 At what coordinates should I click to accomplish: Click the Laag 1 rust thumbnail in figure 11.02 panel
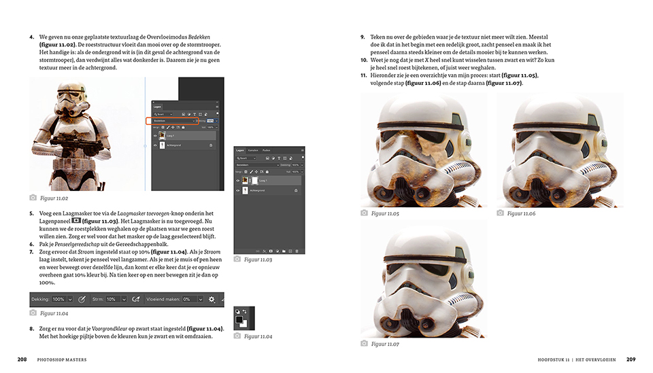click(162, 136)
